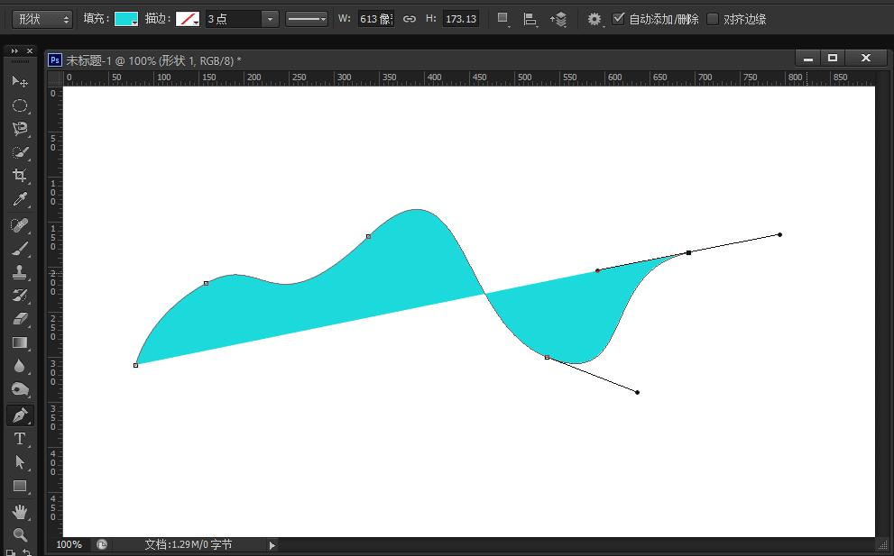Maximize the document window
Viewport: 894px width, 556px height.
[x=833, y=58]
